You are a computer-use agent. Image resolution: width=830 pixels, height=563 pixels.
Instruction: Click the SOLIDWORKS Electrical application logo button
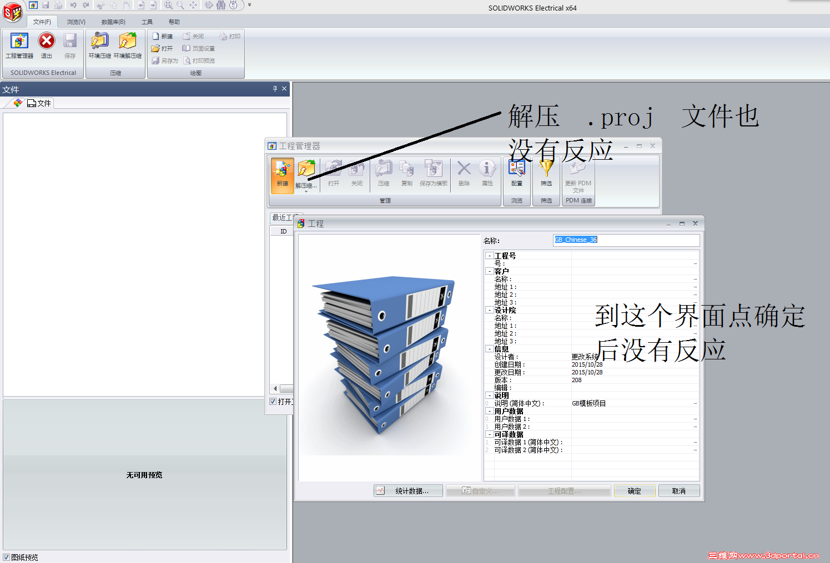click(12, 12)
